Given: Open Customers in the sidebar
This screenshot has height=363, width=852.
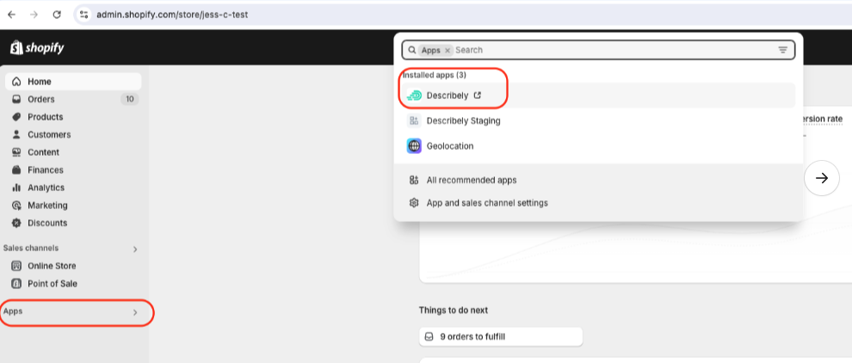Looking at the screenshot, I should (73, 134).
